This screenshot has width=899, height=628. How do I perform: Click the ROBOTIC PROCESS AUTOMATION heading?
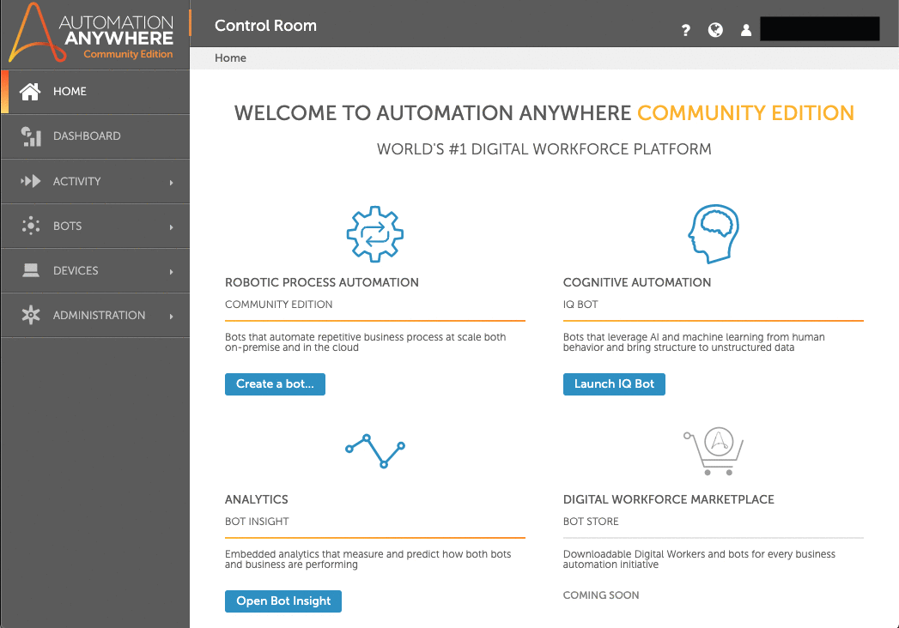coord(322,282)
